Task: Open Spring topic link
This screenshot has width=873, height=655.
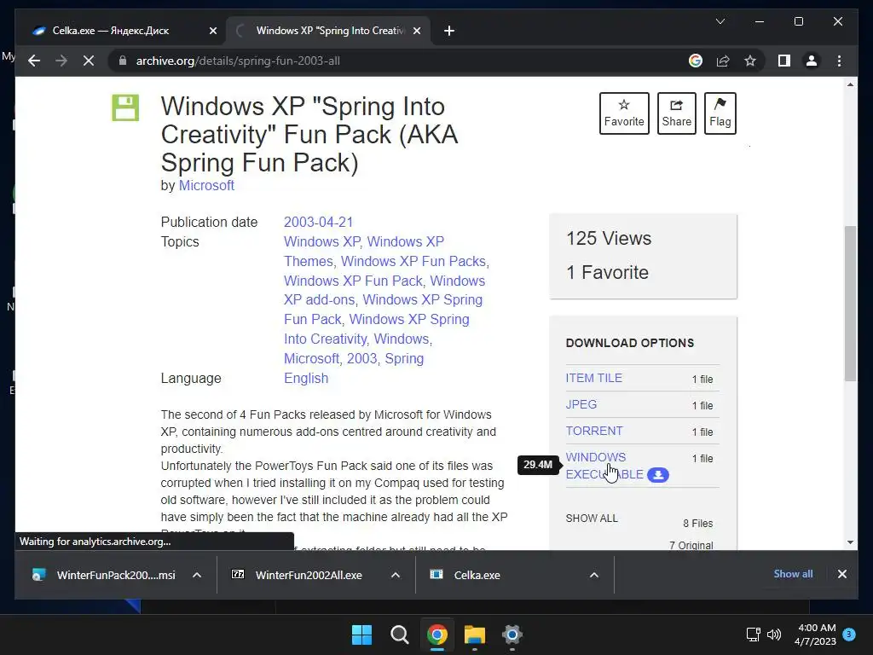Action: pyautogui.click(x=404, y=359)
